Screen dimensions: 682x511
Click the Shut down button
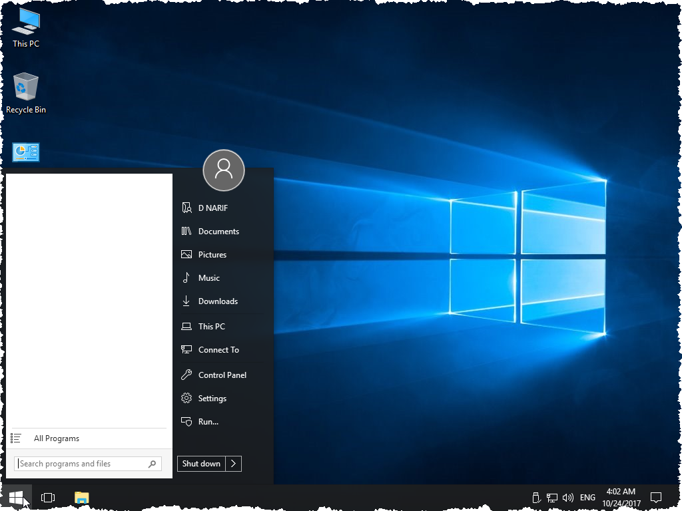click(200, 463)
